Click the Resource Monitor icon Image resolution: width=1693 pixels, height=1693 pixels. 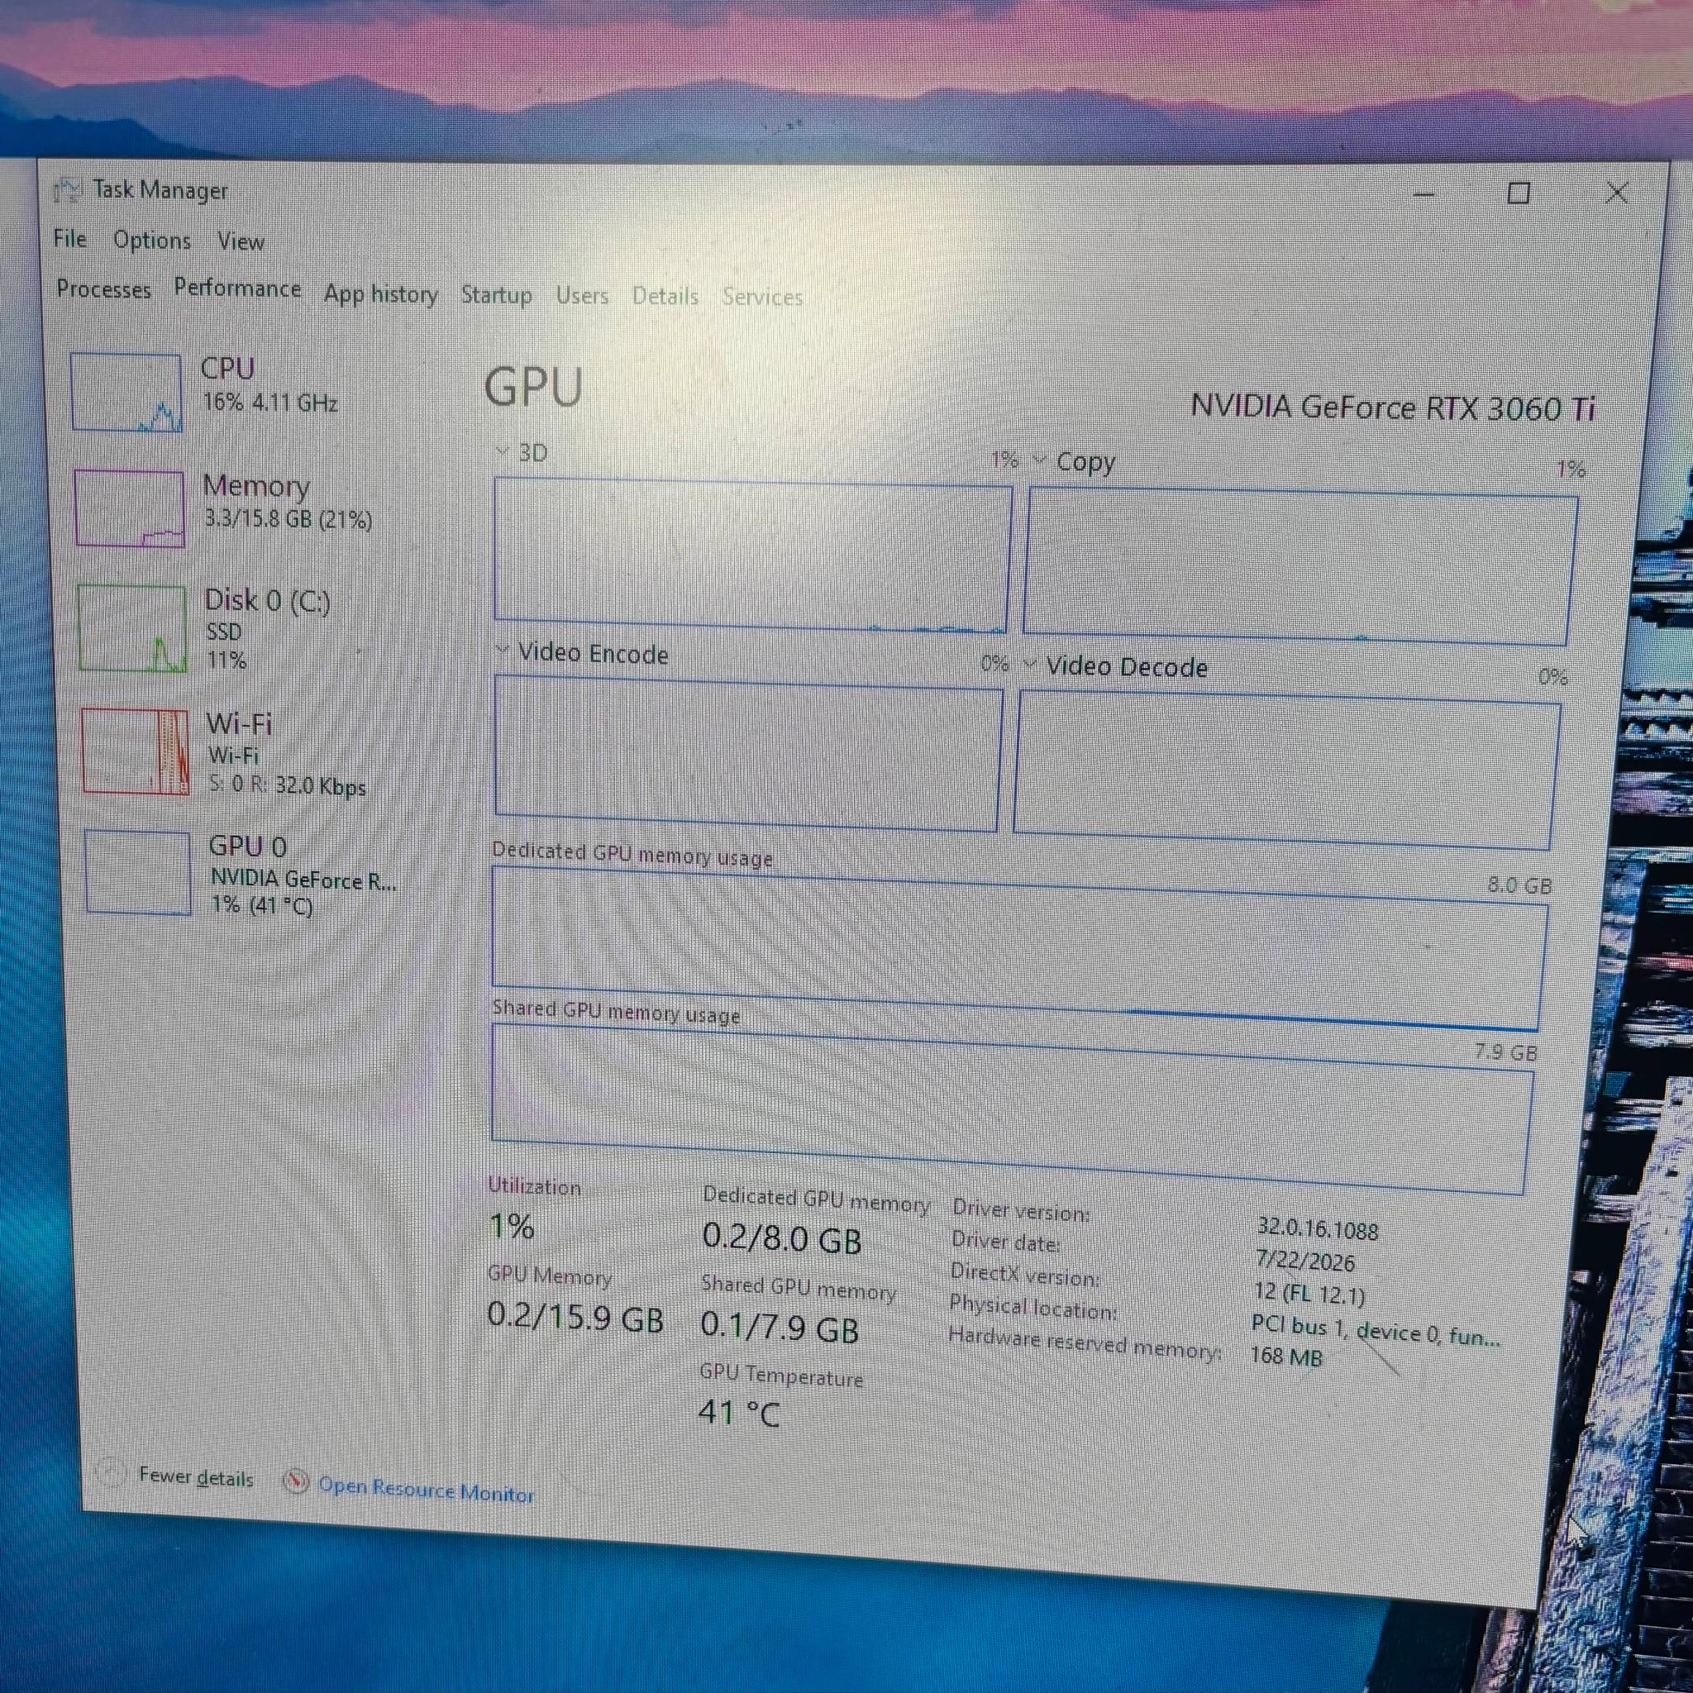pyautogui.click(x=296, y=1482)
